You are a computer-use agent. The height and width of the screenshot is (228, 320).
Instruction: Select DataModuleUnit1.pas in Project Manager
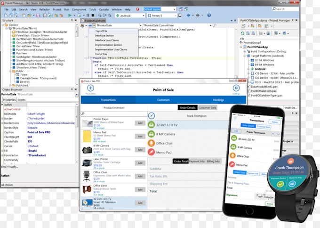tap(264, 87)
